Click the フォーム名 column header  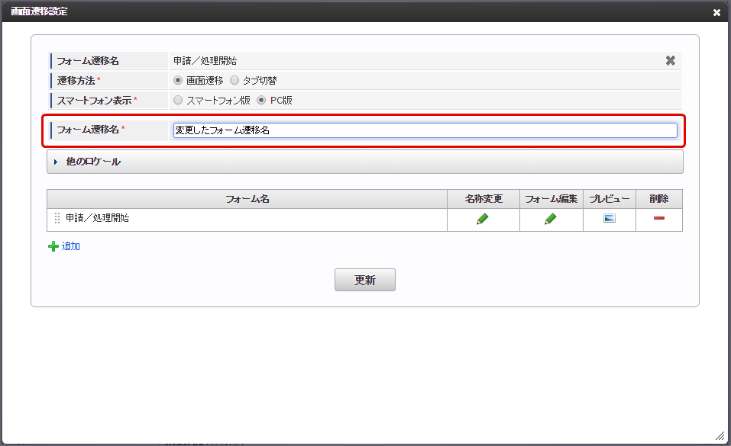click(x=247, y=199)
